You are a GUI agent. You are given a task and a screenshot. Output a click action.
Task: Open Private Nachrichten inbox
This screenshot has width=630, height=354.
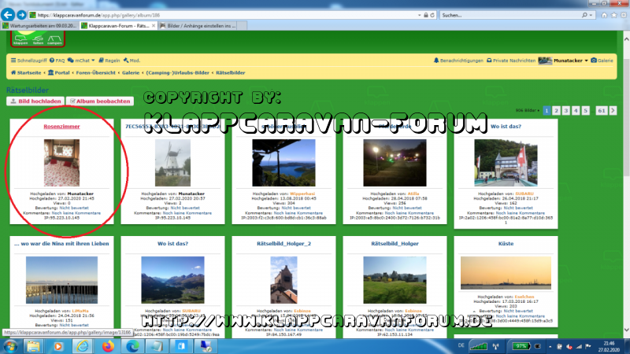tap(512, 60)
